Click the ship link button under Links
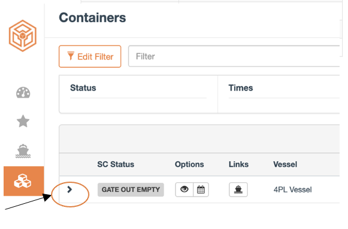 (x=238, y=189)
